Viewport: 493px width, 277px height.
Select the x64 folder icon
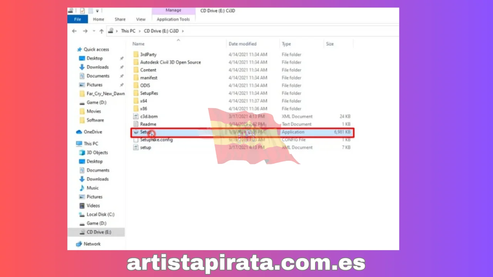coord(136,101)
